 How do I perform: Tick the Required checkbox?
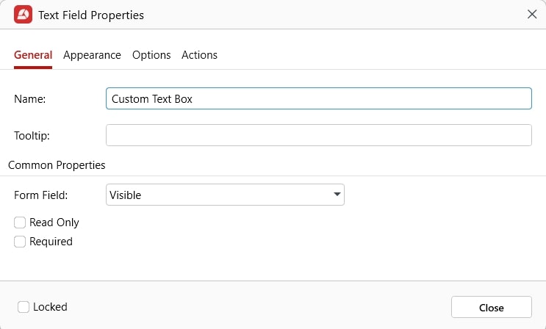tap(20, 242)
